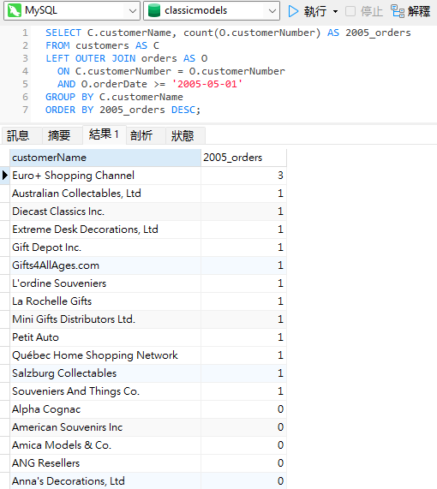Viewport: 437px width, 489px height.
Task: Sort by customerName column header
Action: coord(105,158)
